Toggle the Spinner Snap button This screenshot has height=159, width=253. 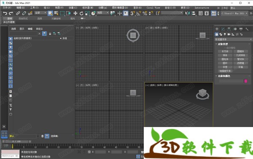151,13
